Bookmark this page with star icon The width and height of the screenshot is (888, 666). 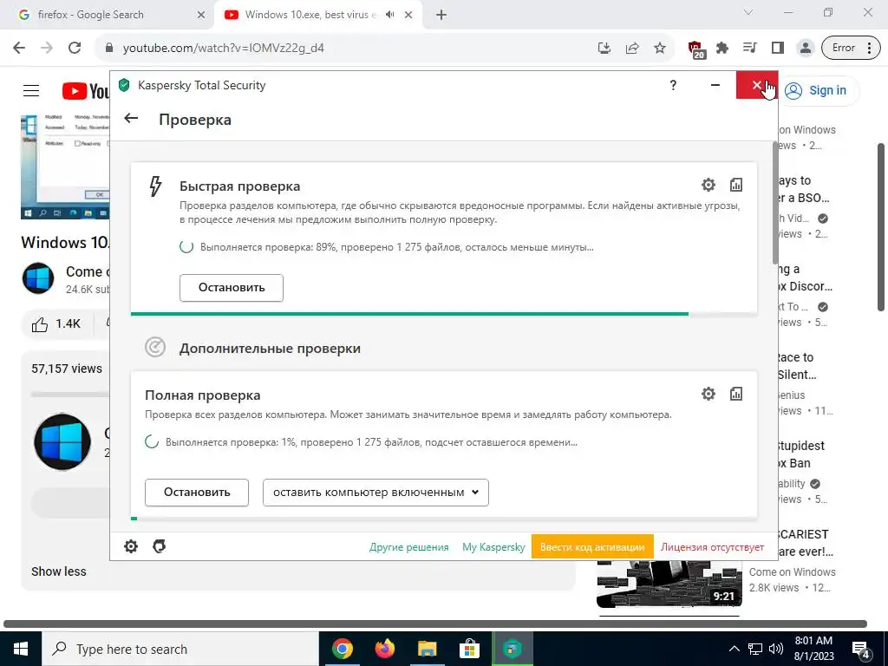pos(660,49)
